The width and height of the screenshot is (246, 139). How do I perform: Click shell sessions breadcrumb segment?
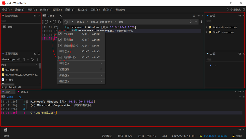pos(101,22)
